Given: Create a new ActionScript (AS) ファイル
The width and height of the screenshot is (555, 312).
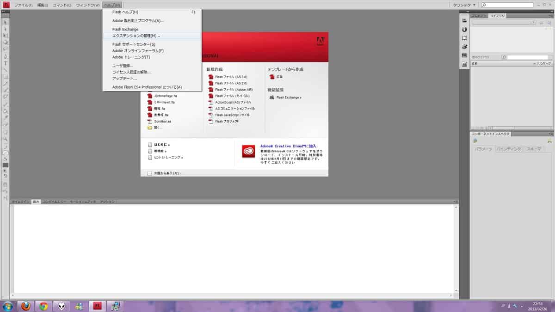Looking at the screenshot, I should point(229,102).
